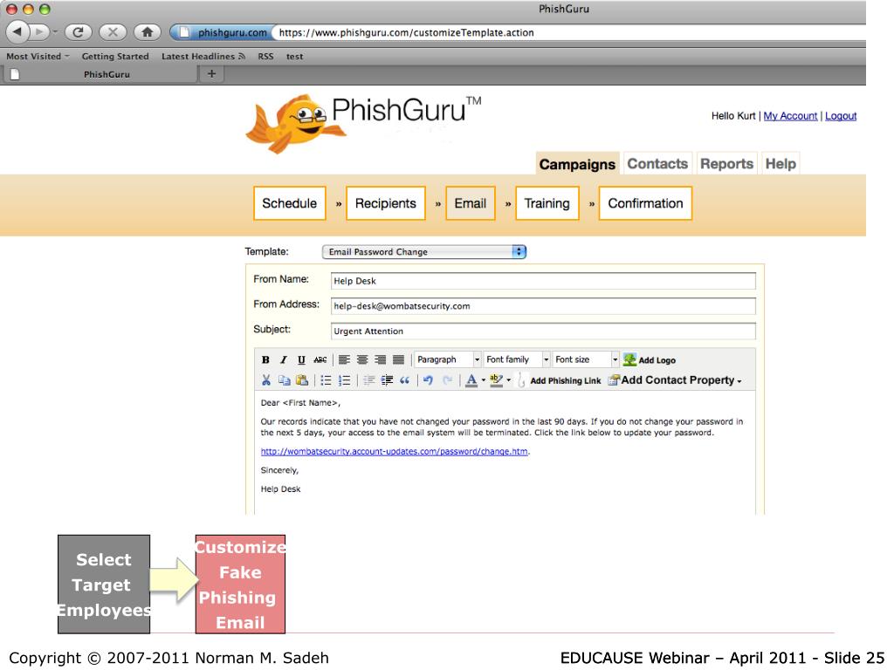Go to the Confirmation step
894x670 pixels.
(x=645, y=203)
